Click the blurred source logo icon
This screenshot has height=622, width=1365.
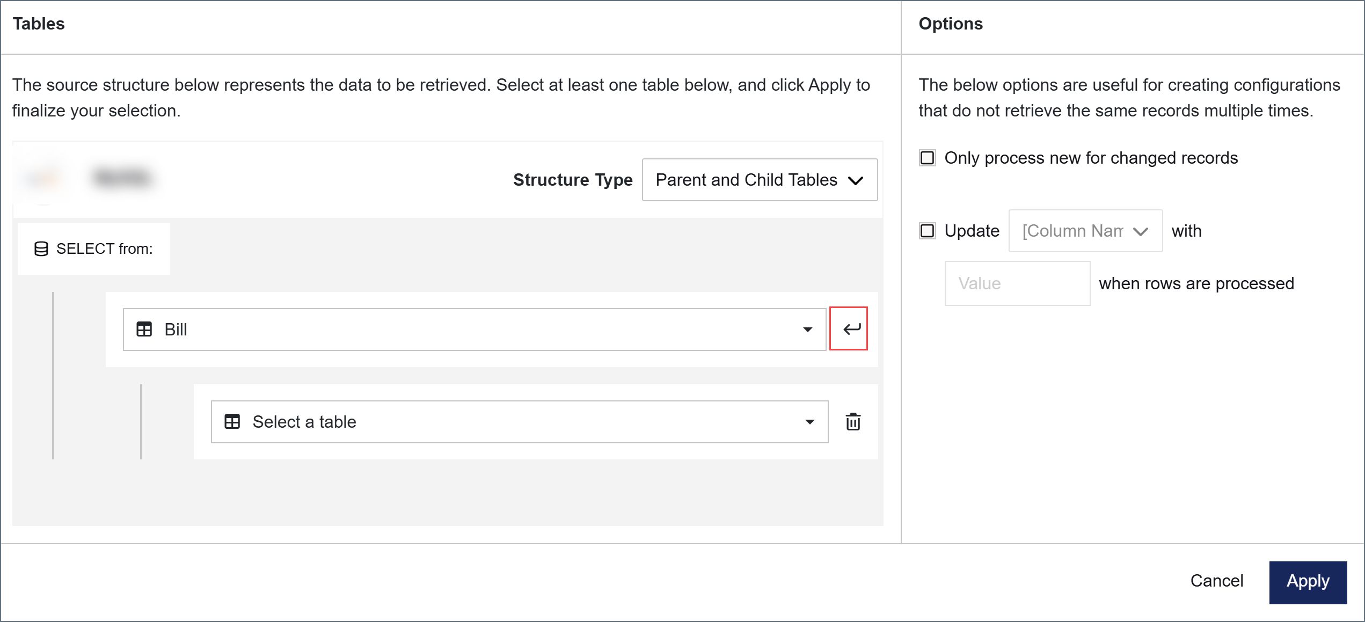coord(44,178)
